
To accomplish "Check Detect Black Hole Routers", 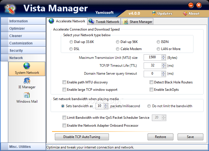I will (x=151, y=82).
